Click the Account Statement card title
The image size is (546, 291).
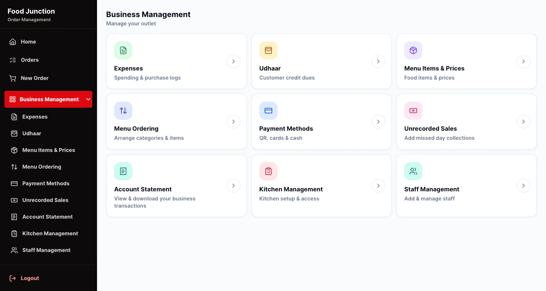(x=143, y=189)
